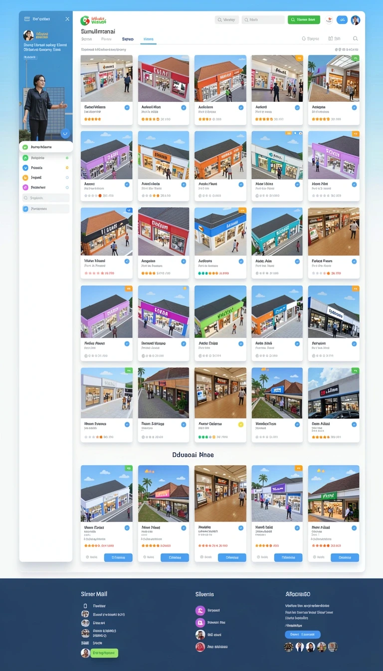Image resolution: width=383 pixels, height=671 pixels.
Task: Open the hamburger menu in the sidebar header
Action: [27, 18]
